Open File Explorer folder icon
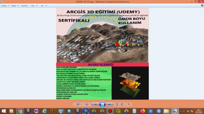 pos(166,111)
